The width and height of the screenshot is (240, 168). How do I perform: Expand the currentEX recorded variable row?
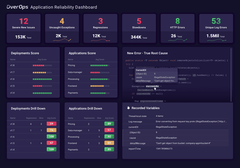pyautogui.click(x=177, y=127)
